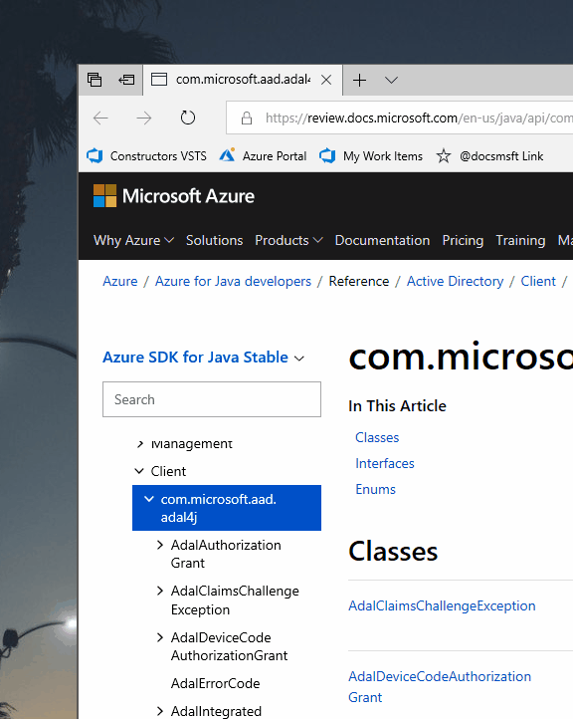The image size is (573, 719).
Task: Click the Microsoft Azure logo
Action: tap(174, 196)
